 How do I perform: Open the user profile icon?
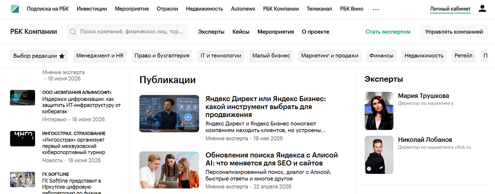[x=482, y=9]
